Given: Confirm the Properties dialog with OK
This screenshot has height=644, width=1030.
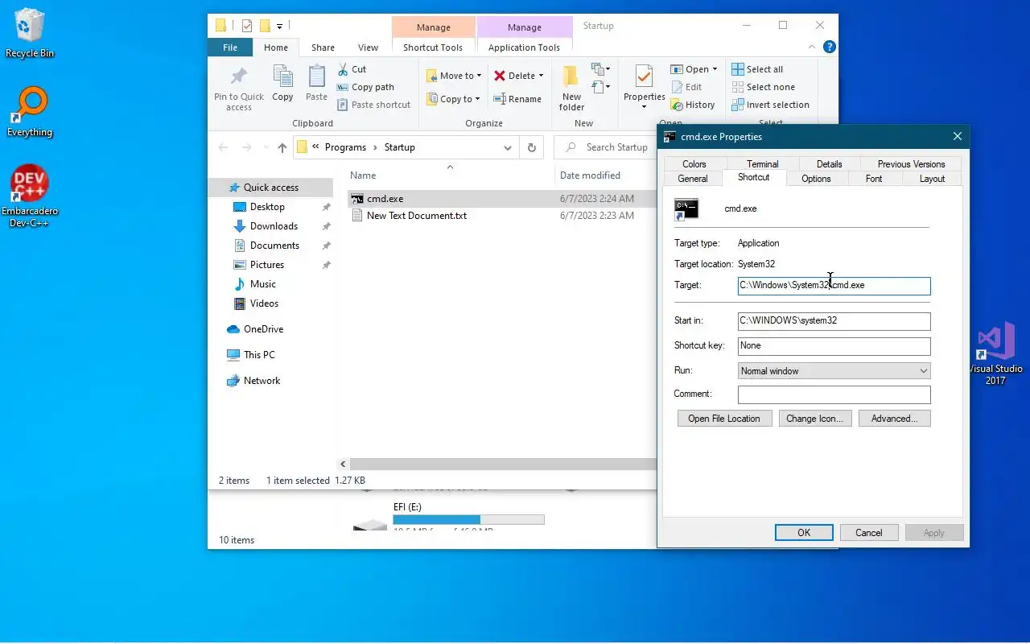Looking at the screenshot, I should pyautogui.click(x=804, y=533).
